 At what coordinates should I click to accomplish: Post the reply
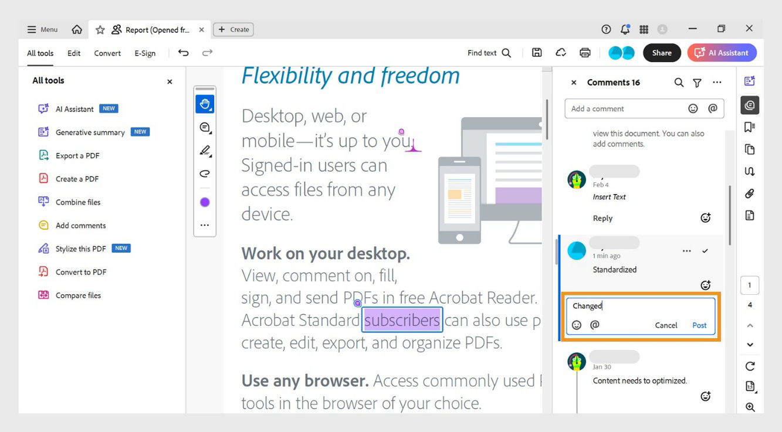click(699, 325)
